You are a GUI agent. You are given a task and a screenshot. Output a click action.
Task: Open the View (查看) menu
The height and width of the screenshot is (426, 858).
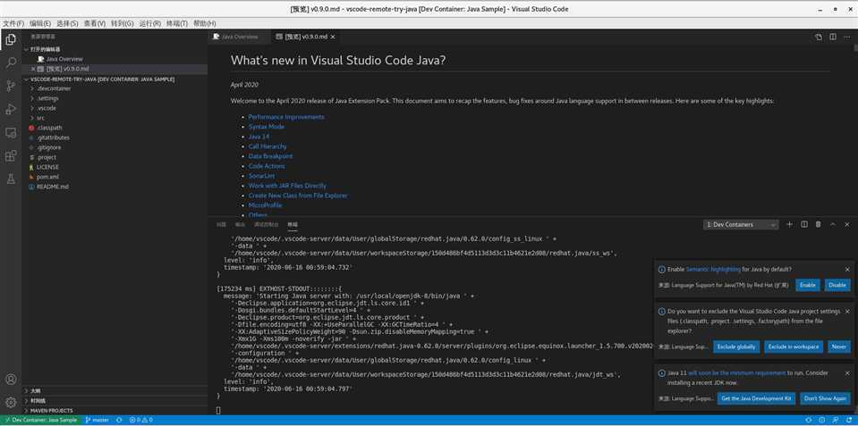(95, 23)
